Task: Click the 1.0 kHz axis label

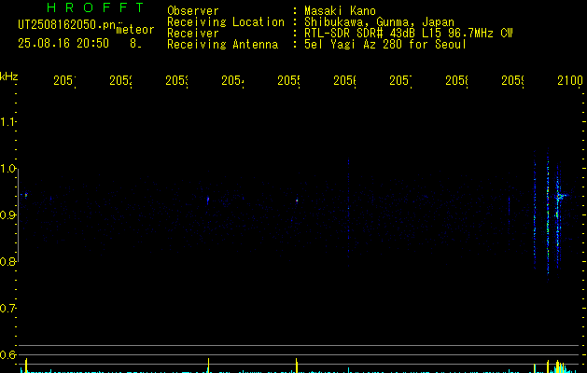Action: [7, 169]
